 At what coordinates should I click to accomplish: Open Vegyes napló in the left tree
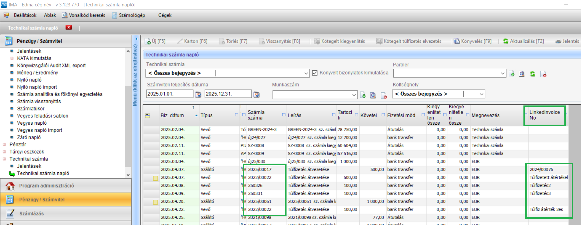point(32,123)
